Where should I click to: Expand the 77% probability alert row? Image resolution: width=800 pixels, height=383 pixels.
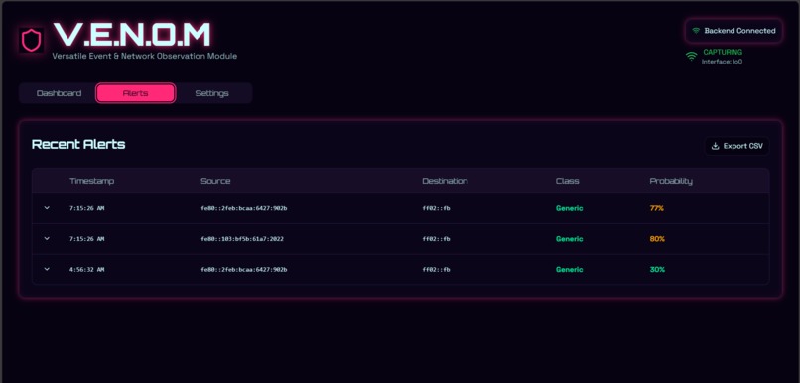click(47, 208)
